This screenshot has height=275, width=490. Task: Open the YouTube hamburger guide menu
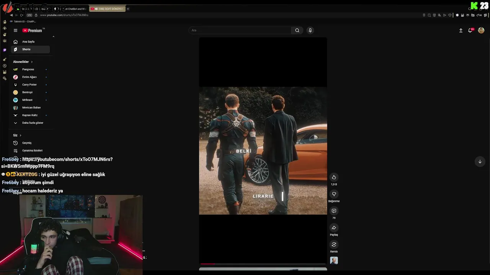pyautogui.click(x=15, y=31)
